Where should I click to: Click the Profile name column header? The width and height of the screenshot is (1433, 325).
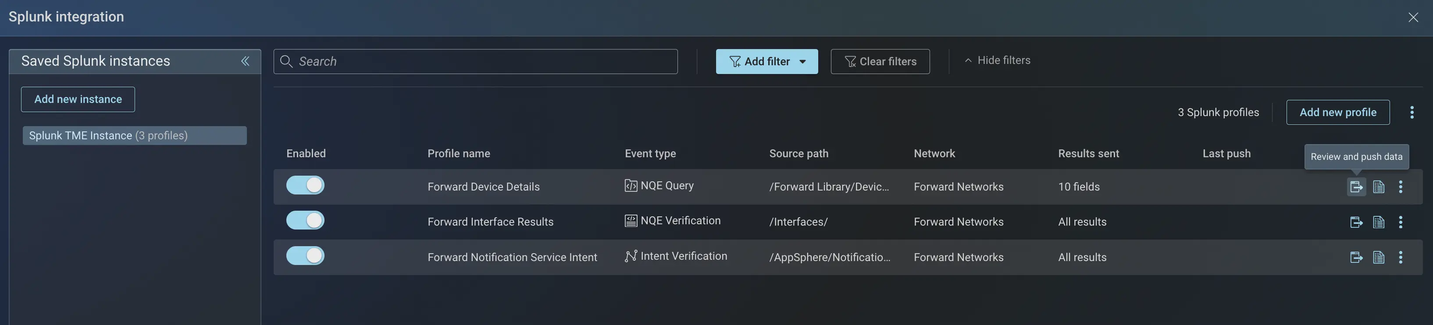pyautogui.click(x=459, y=153)
